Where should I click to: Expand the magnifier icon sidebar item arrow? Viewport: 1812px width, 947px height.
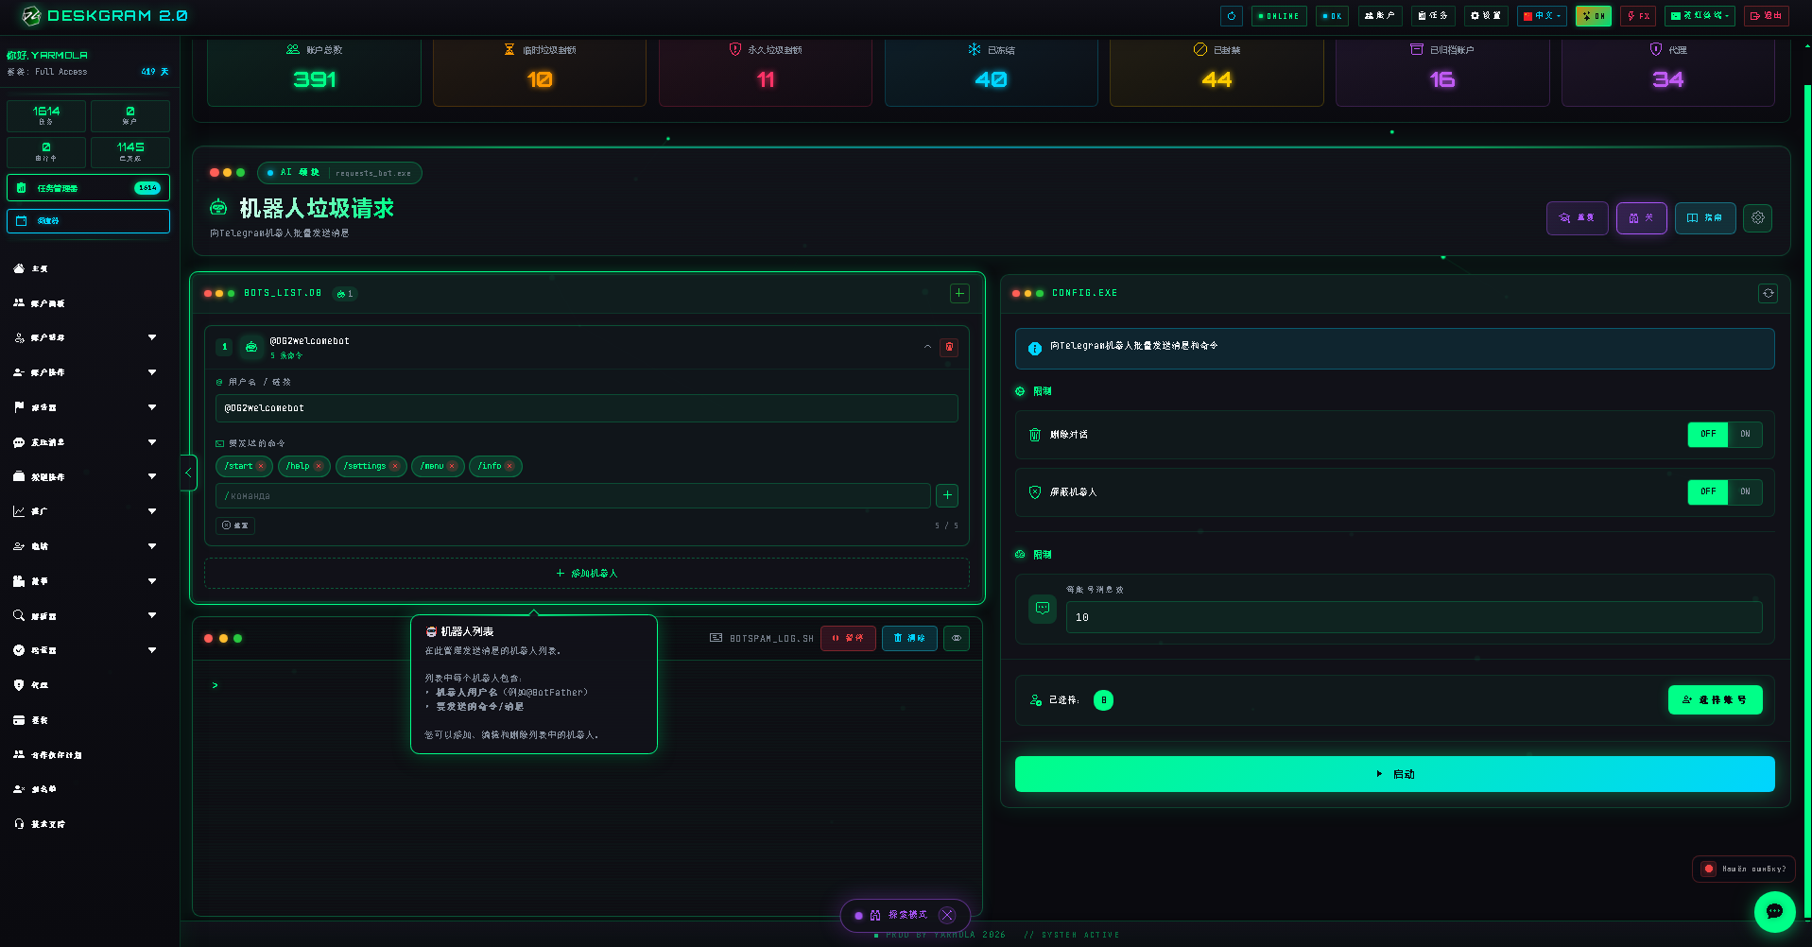[152, 615]
